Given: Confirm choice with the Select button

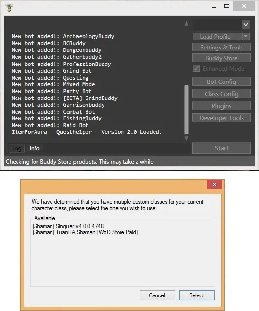Looking at the screenshot, I should coord(197,295).
